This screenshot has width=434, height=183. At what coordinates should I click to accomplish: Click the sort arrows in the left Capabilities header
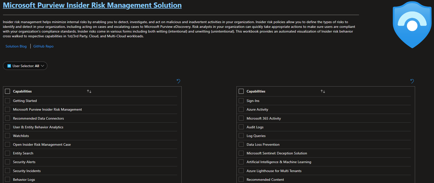tap(89, 91)
